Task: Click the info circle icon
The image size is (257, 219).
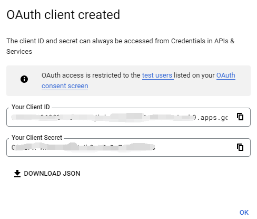Action: tap(24, 79)
